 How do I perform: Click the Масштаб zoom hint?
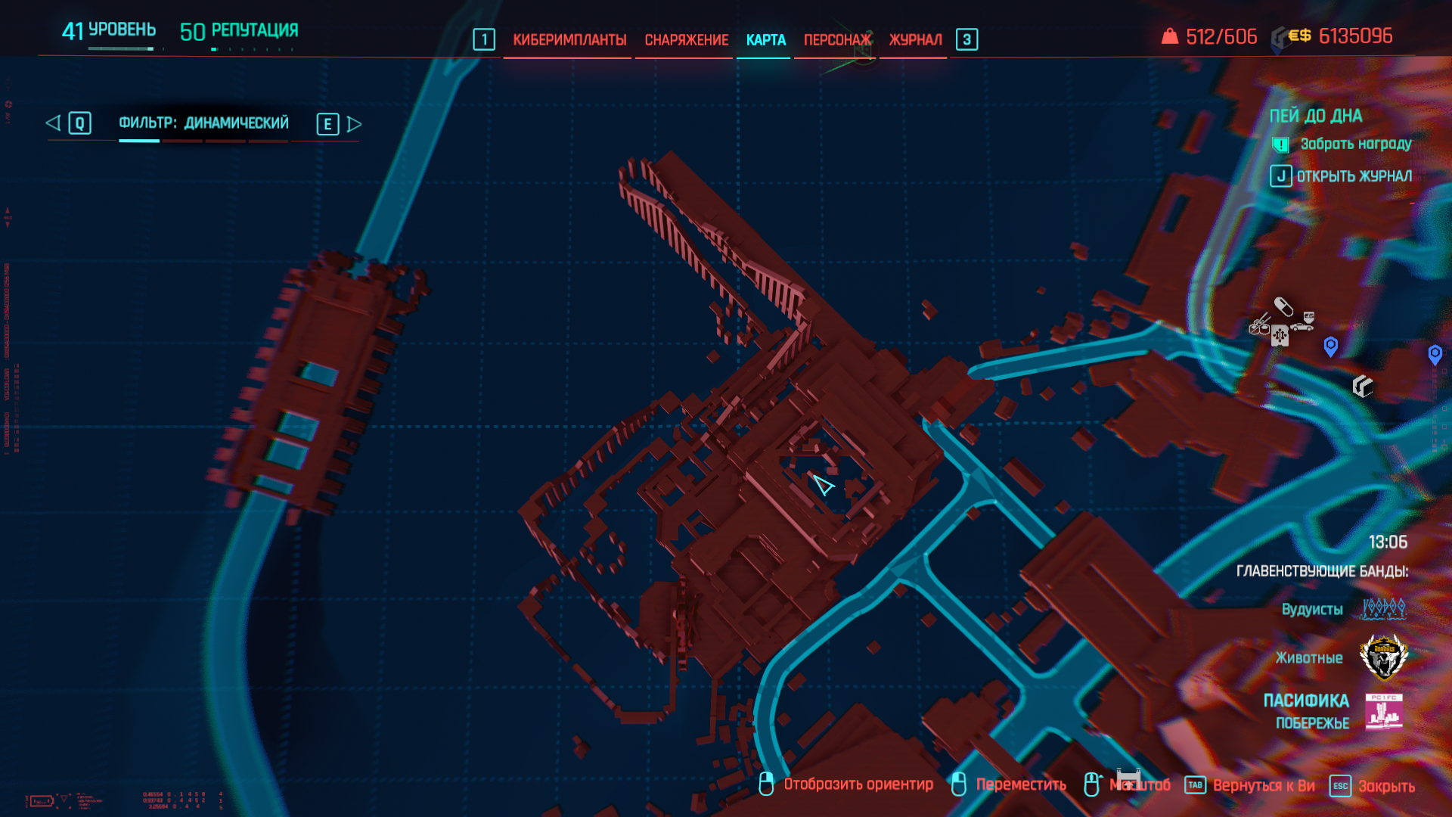click(1140, 785)
